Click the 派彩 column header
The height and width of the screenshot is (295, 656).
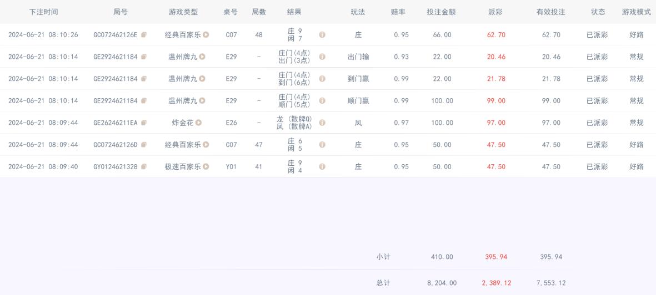click(x=496, y=12)
